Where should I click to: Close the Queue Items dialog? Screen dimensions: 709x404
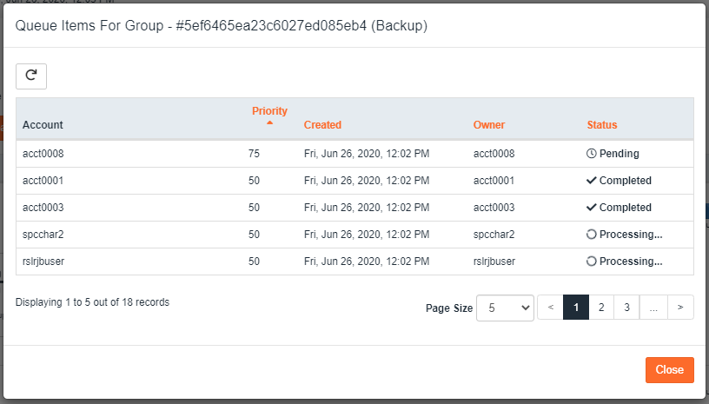670,369
